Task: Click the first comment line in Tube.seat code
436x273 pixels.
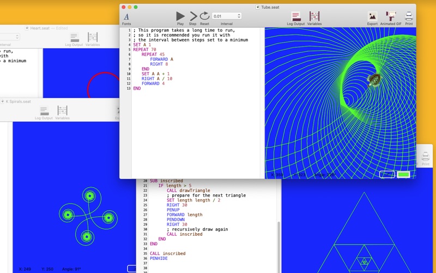Action: 184,30
